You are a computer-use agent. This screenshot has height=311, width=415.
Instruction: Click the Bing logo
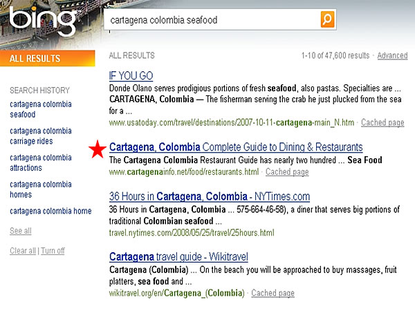pos(42,21)
